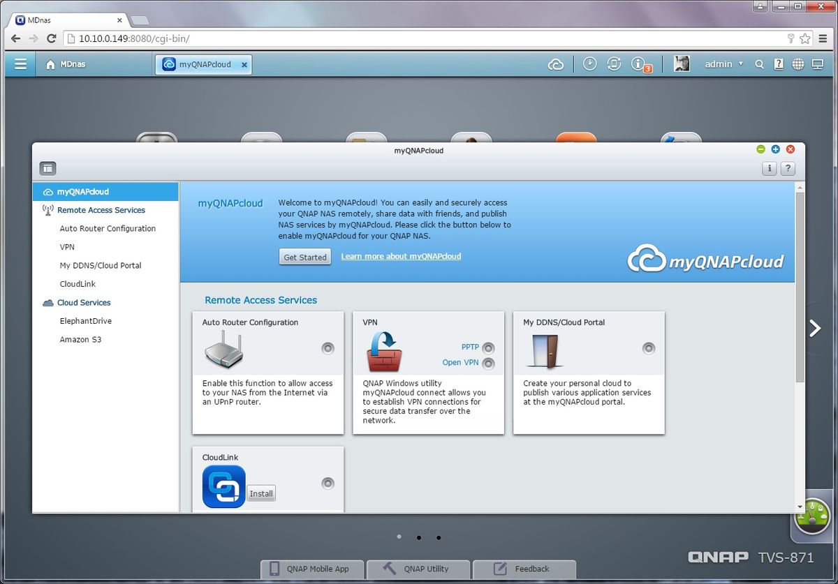The height and width of the screenshot is (584, 838).
Task: Select the third desktop page dot
Action: [x=438, y=537]
